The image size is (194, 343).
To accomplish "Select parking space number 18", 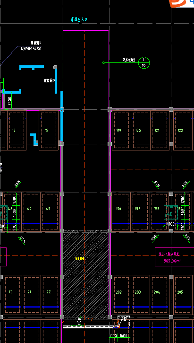I will pos(47,131).
